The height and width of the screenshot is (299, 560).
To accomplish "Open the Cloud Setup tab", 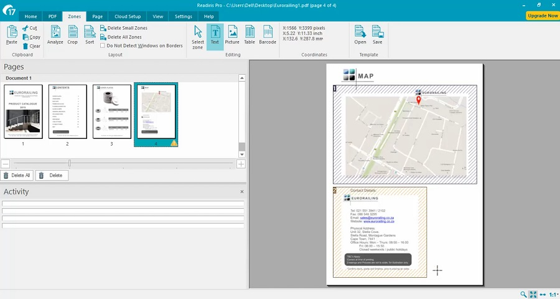I will [128, 16].
